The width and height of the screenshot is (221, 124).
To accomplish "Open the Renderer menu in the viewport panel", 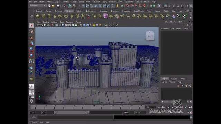I will (70, 22).
